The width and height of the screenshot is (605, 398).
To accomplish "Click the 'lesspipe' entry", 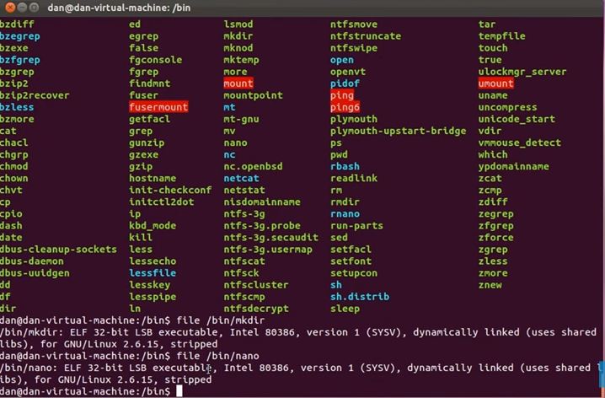I will pyautogui.click(x=153, y=297).
